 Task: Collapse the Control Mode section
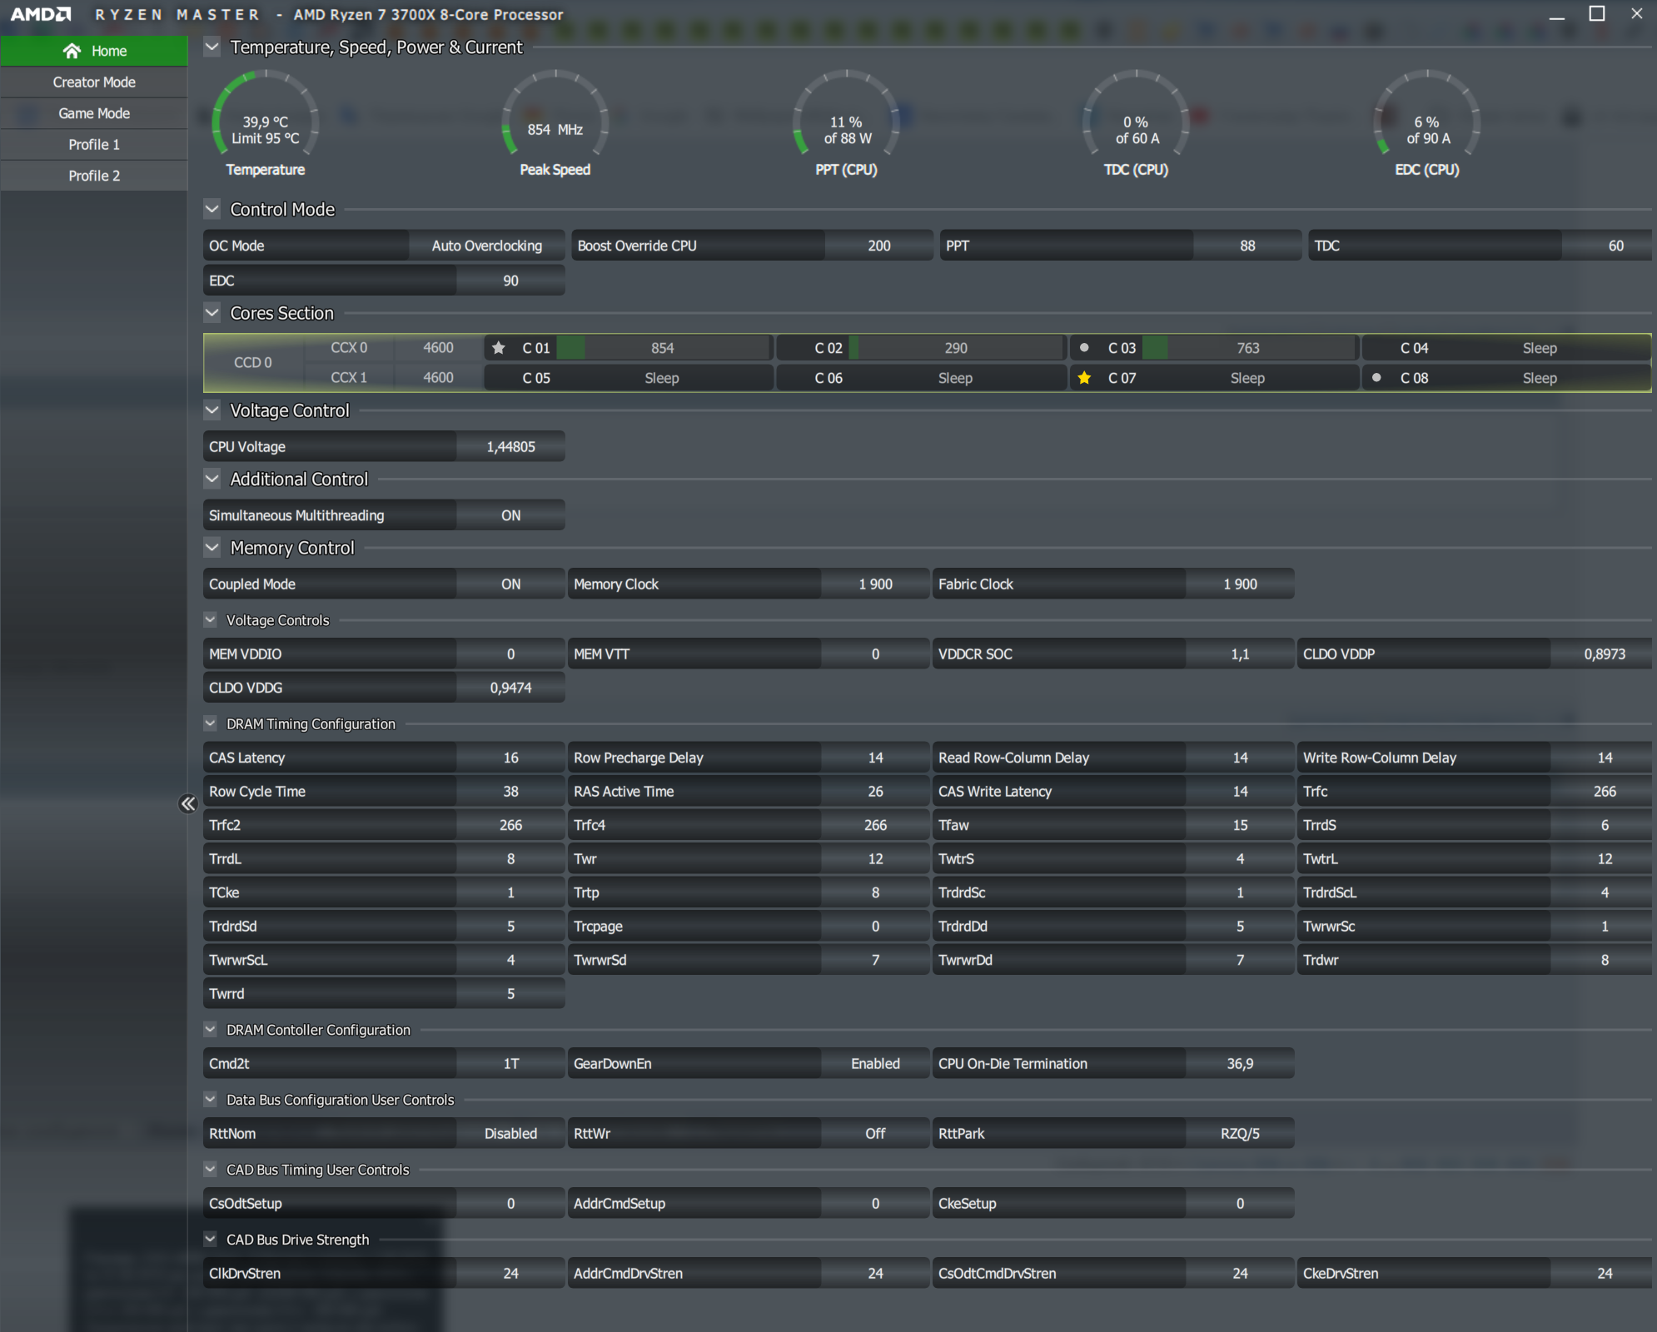coord(212,209)
